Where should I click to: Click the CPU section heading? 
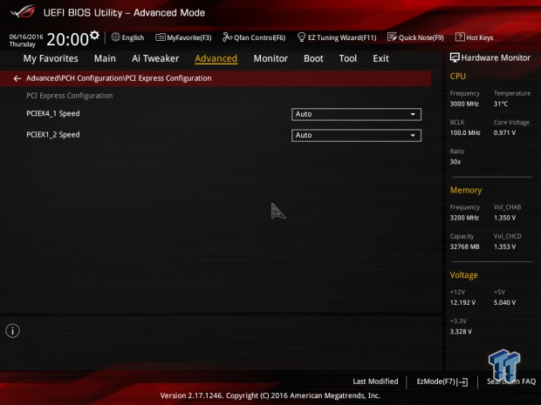458,76
